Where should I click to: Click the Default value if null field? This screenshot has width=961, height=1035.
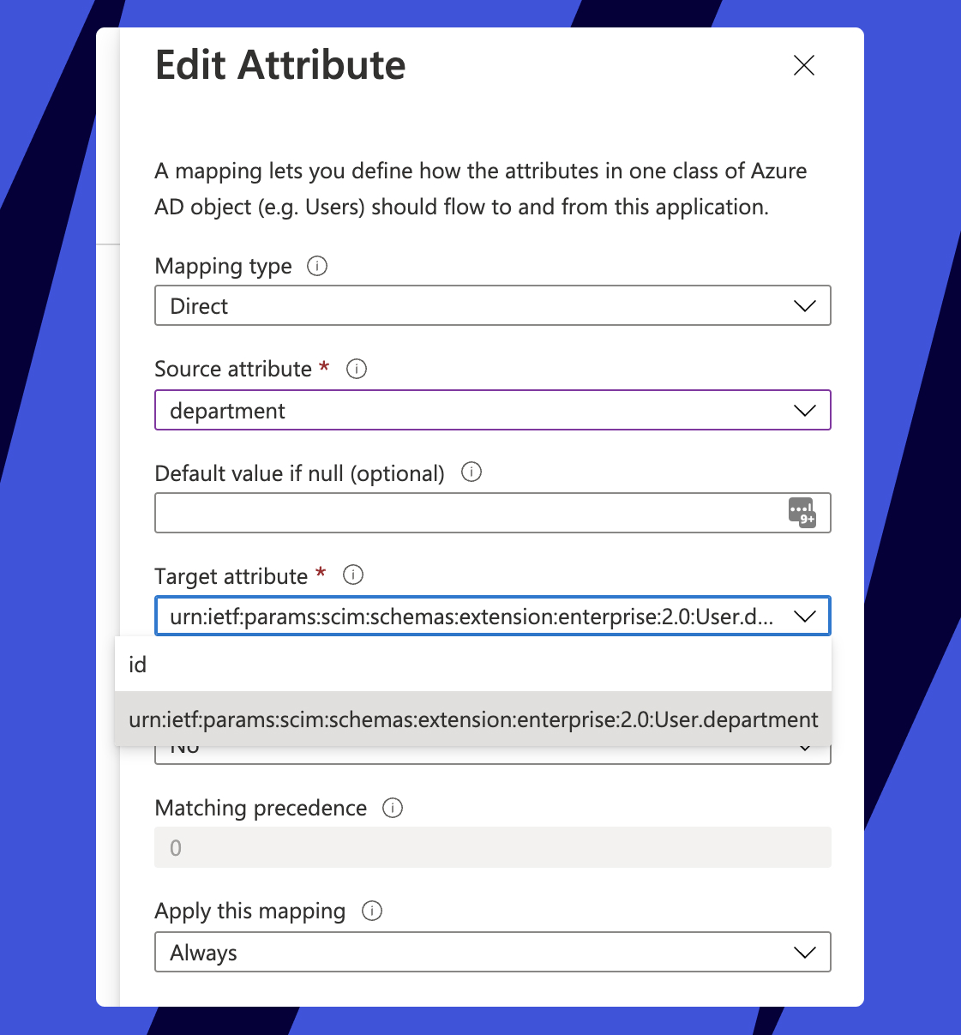pyautogui.click(x=467, y=513)
